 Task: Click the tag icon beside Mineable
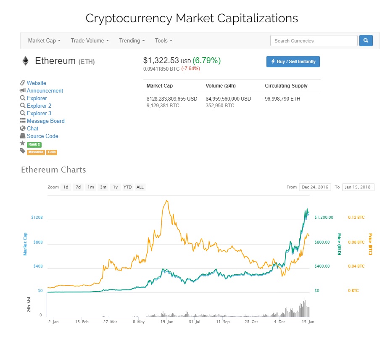[23, 151]
